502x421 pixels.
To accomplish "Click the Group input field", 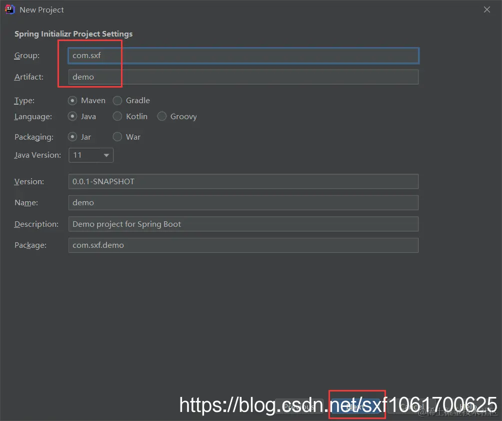I will click(243, 56).
